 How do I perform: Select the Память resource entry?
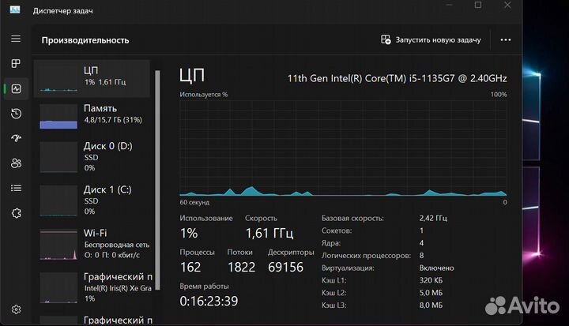(x=94, y=116)
